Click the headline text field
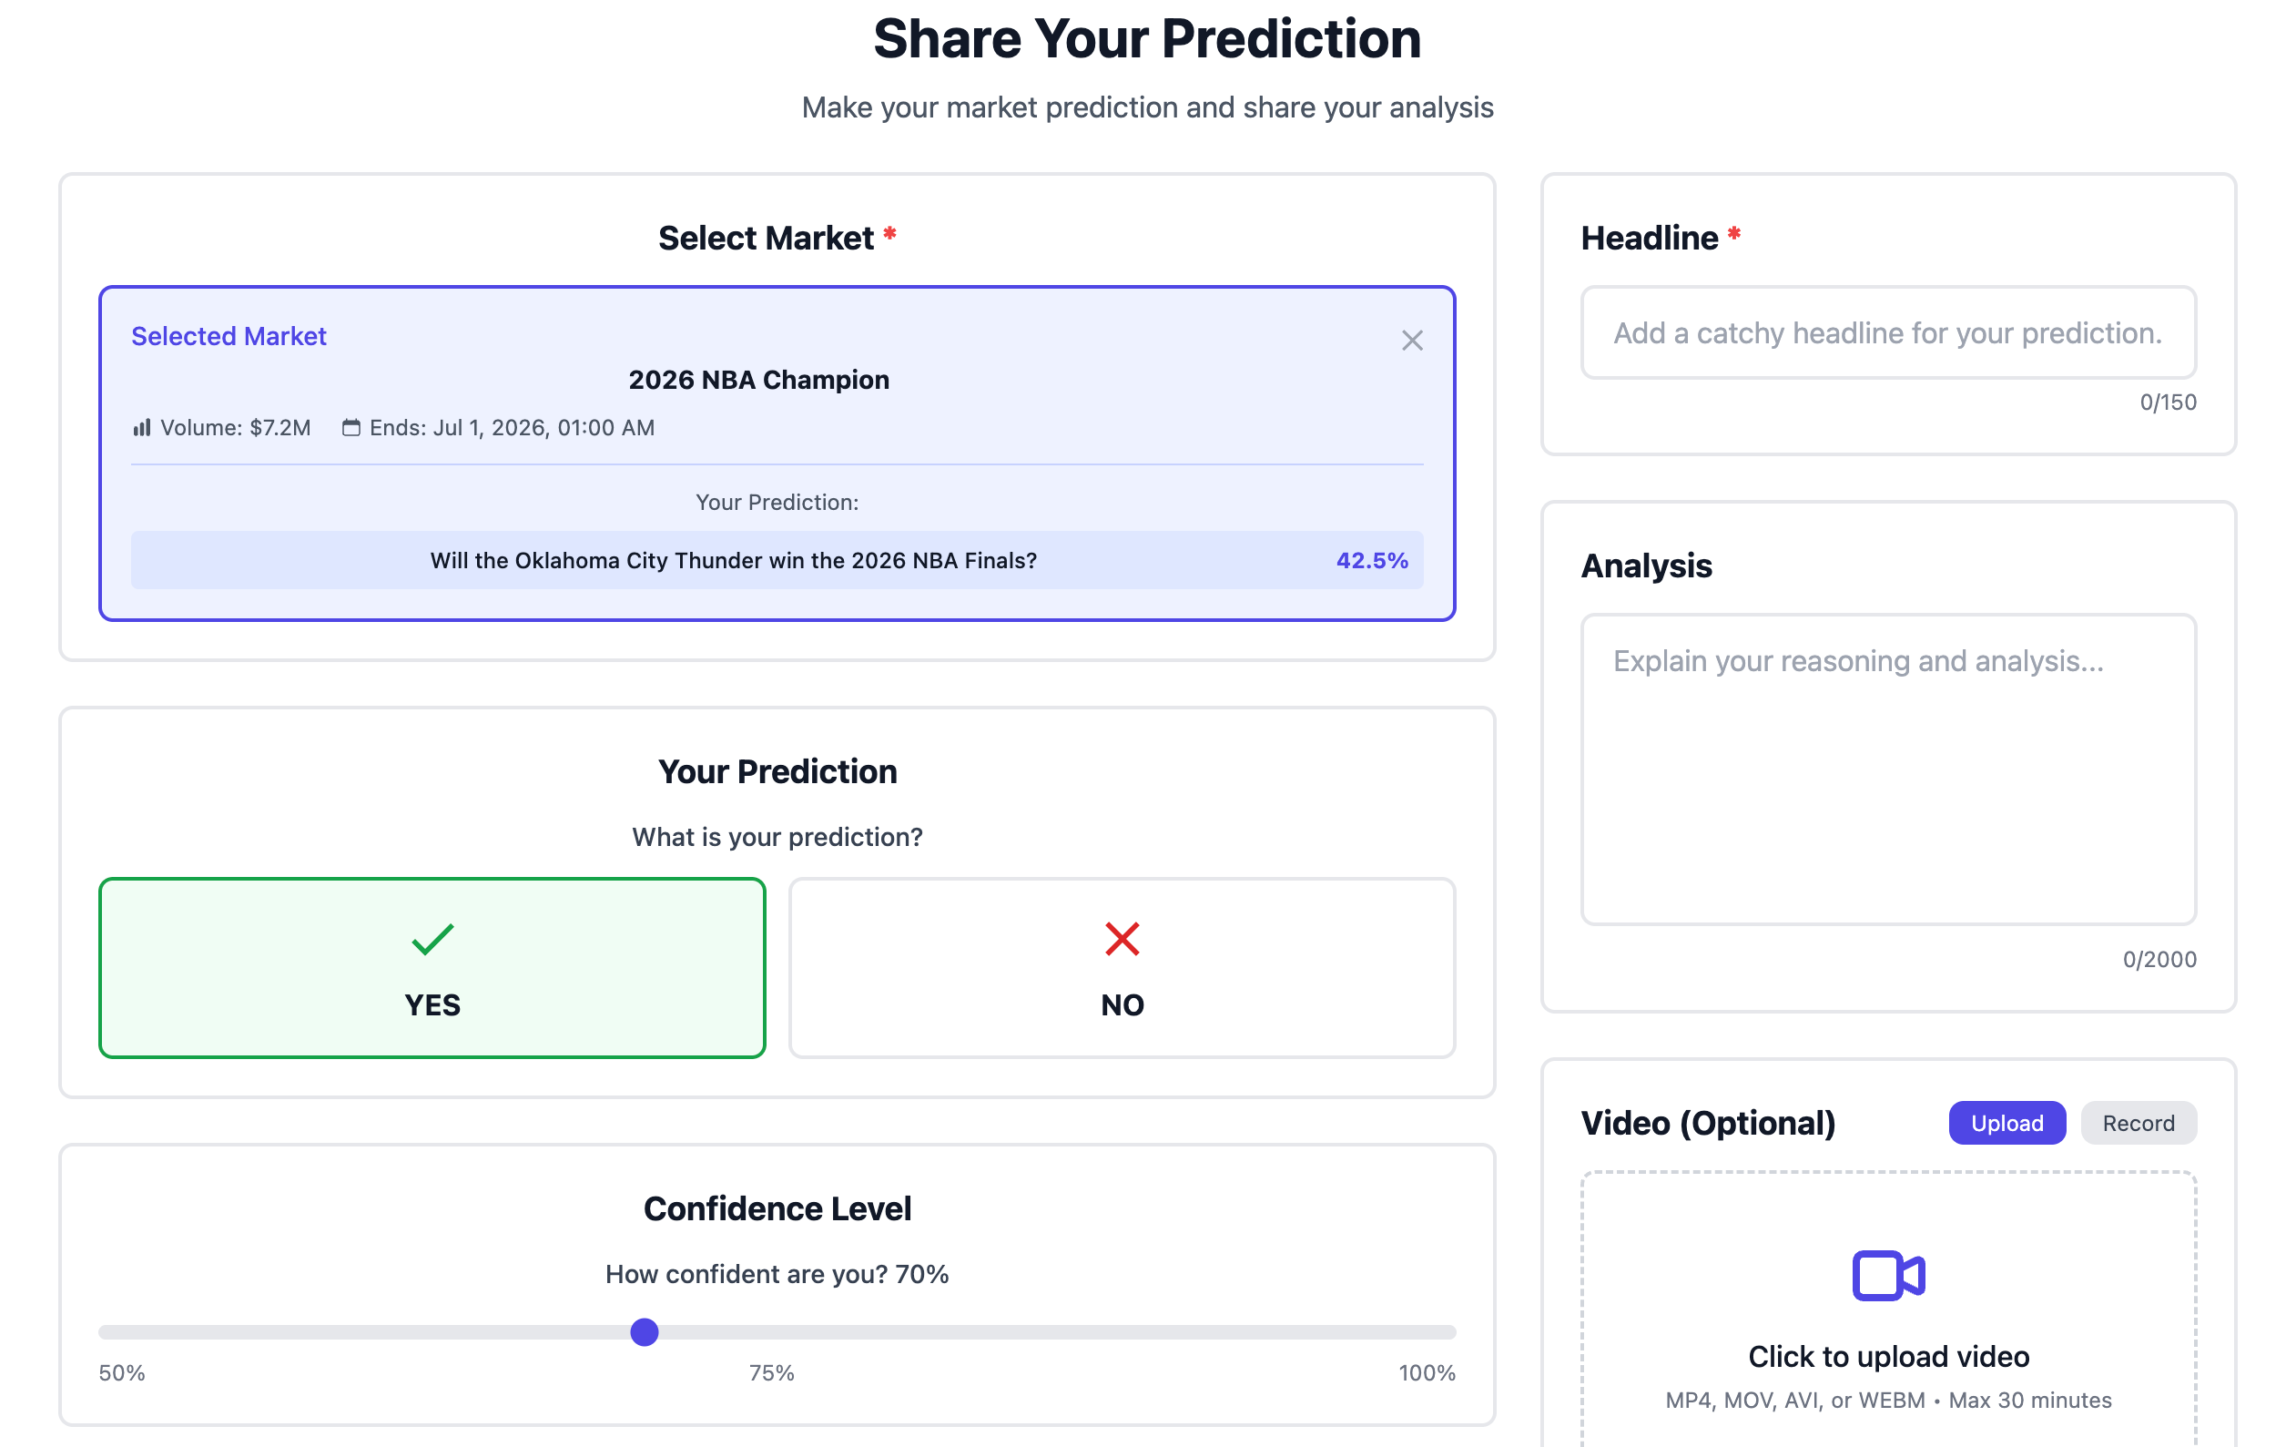 [1887, 333]
